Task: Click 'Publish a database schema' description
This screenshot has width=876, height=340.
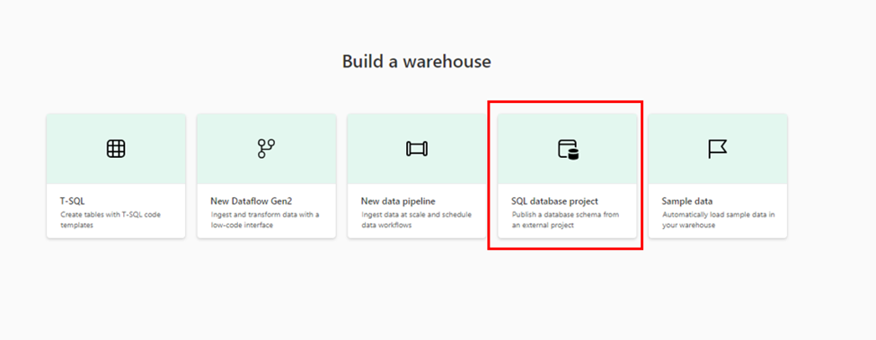Action: 565,220
